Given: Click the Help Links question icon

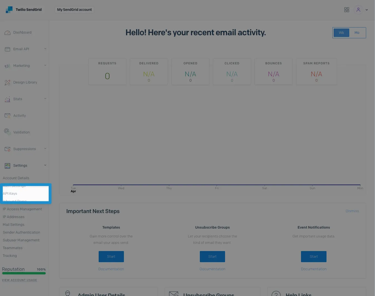Looking at the screenshot, I should [x=276, y=294].
